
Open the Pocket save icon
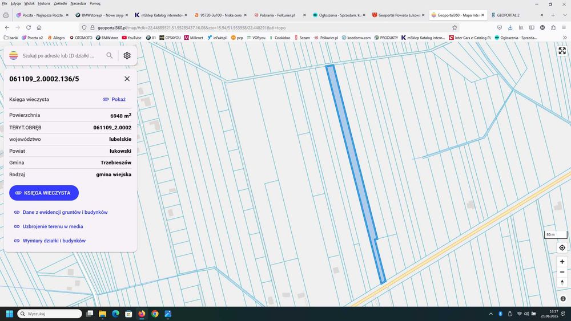[500, 27]
